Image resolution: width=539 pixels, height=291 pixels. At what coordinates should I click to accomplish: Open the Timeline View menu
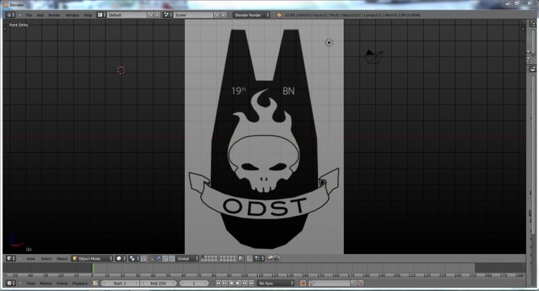point(31,284)
